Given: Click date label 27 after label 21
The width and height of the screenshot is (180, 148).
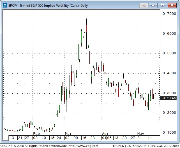Looking at the screenshot, I should [x=27, y=138].
